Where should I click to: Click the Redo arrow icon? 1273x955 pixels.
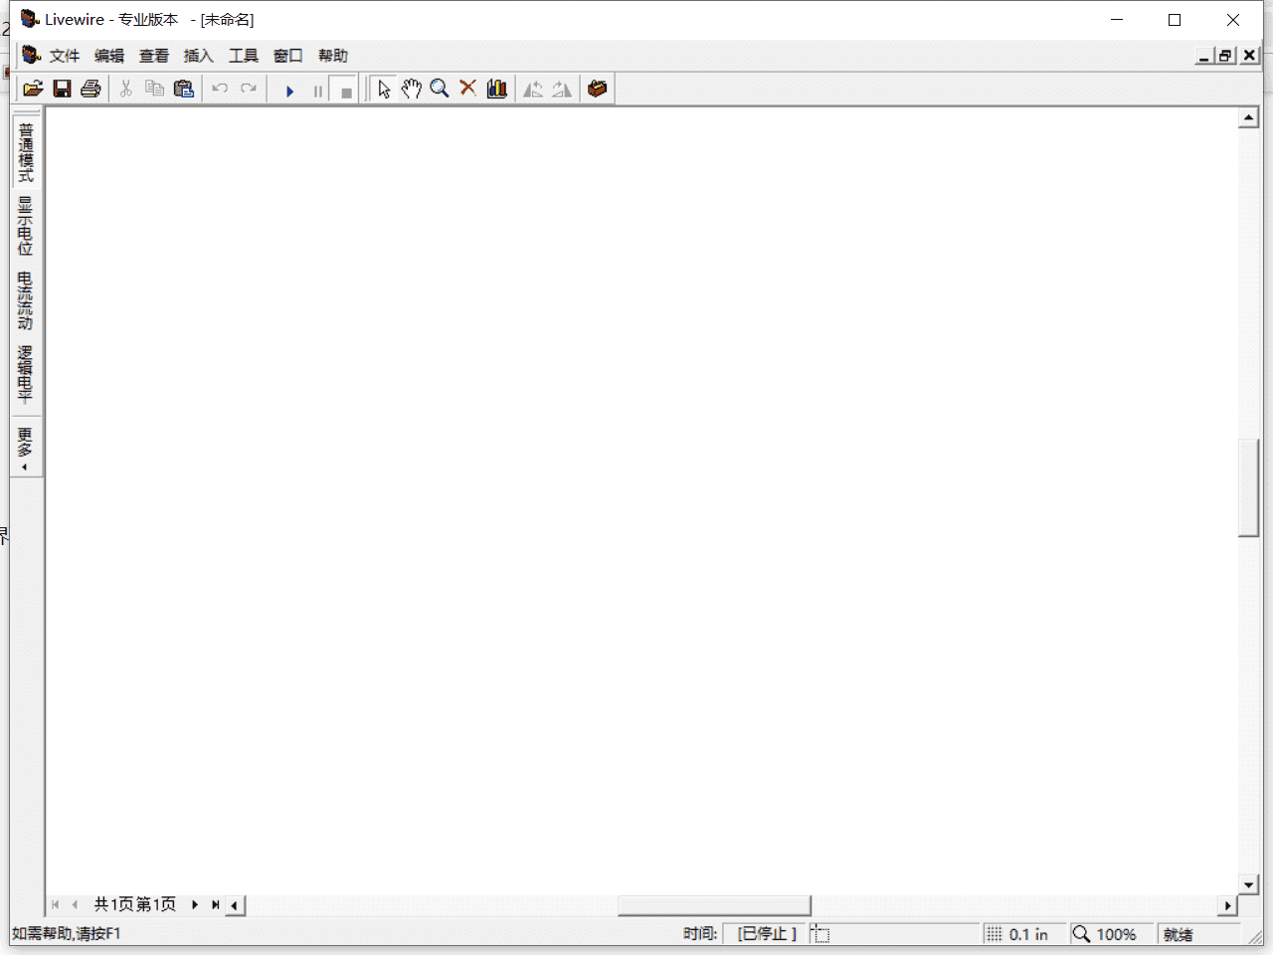click(x=249, y=89)
